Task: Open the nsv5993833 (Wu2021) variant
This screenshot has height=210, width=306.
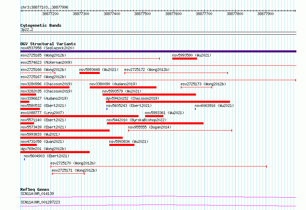Action: click(x=40, y=134)
